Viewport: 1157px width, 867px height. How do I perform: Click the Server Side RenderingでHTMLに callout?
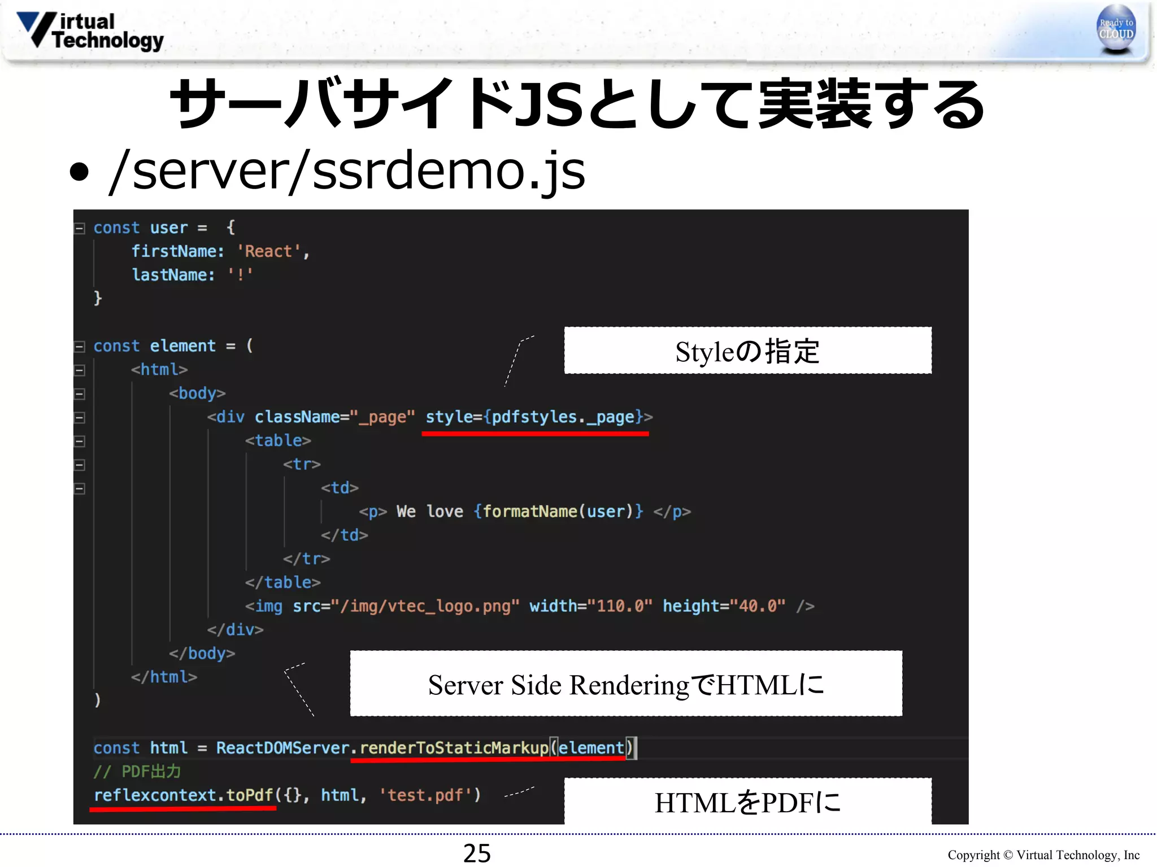tap(626, 684)
